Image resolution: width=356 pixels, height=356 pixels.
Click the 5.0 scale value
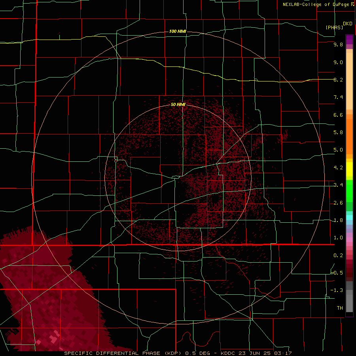click(x=338, y=150)
